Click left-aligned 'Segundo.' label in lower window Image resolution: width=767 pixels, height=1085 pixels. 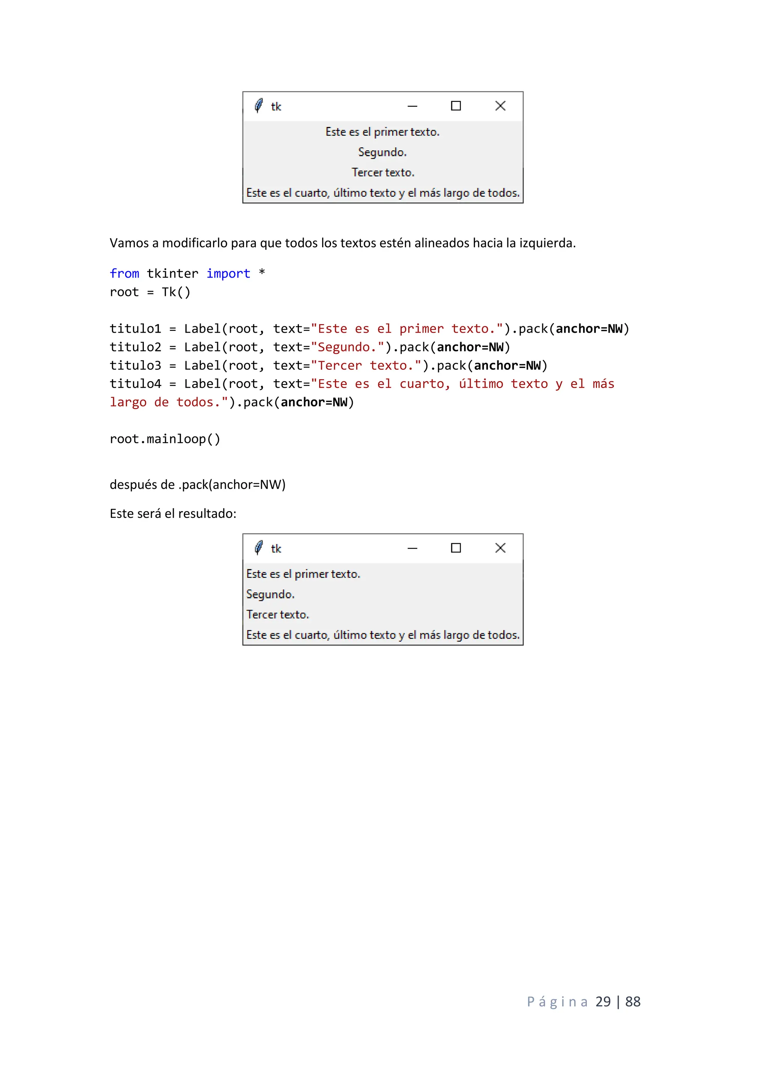tap(270, 595)
